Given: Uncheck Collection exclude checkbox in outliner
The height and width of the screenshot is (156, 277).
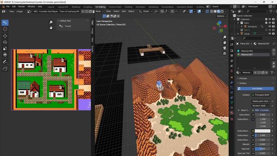Looking at the screenshot, I should point(266,19).
